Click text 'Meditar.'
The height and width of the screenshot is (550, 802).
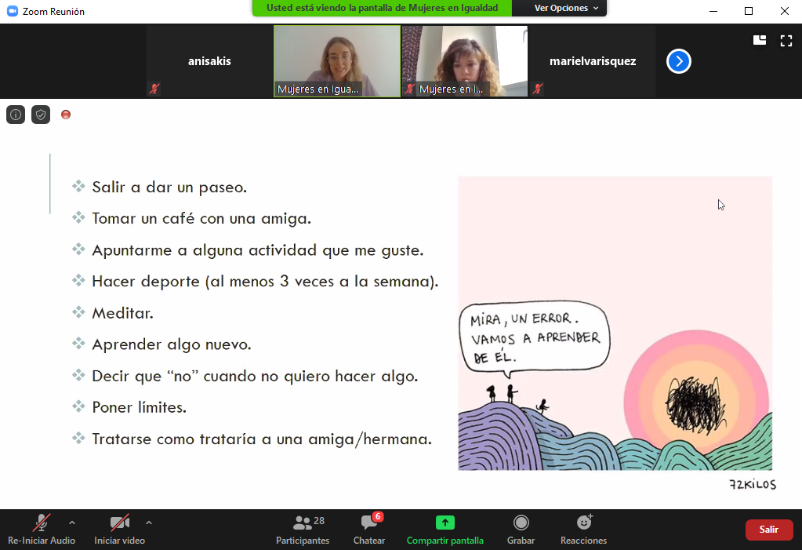[123, 313]
